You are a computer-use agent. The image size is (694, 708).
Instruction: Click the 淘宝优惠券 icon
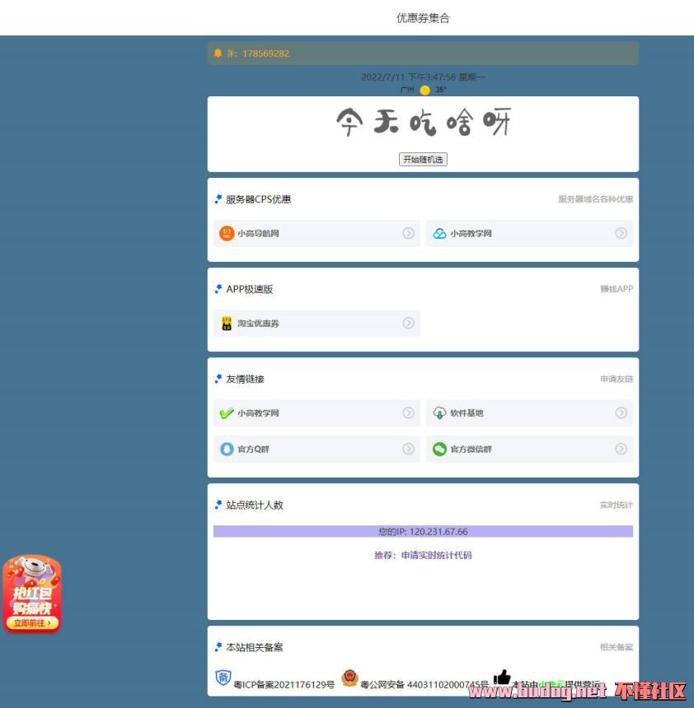[x=227, y=324]
